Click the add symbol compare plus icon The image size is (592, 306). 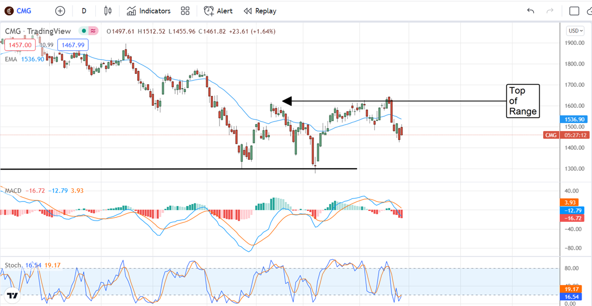(x=60, y=11)
